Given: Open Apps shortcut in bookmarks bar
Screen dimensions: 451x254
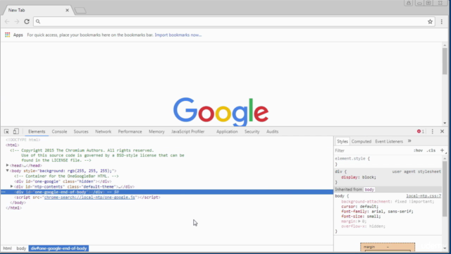Looking at the screenshot, I should coord(14,35).
